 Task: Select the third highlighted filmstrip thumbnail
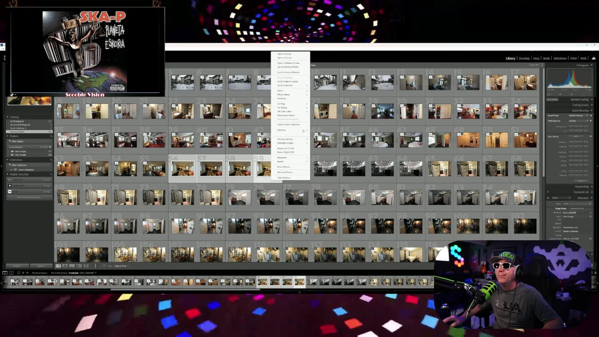287,282
